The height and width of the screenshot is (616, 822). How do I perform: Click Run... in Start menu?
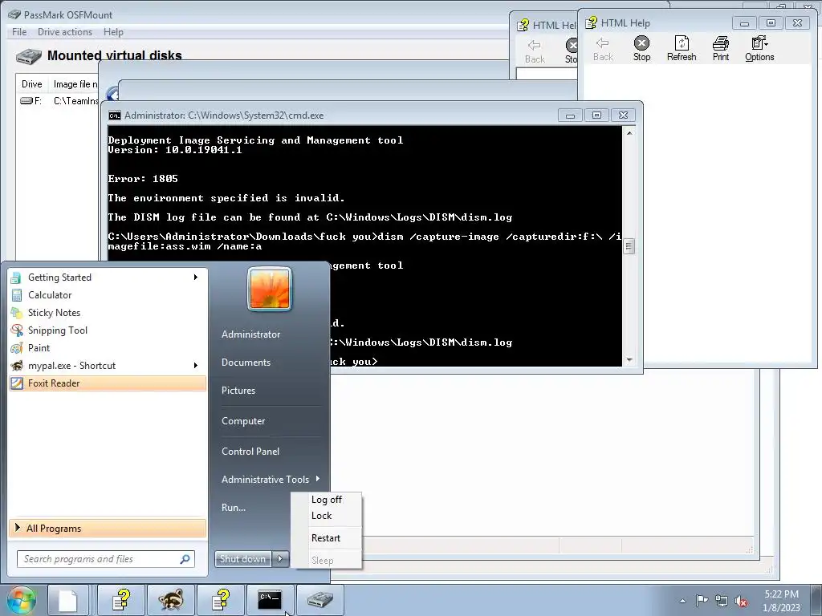(234, 508)
